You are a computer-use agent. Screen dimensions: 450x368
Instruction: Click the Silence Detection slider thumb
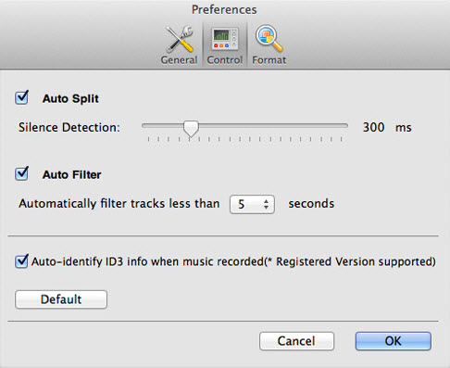click(191, 128)
